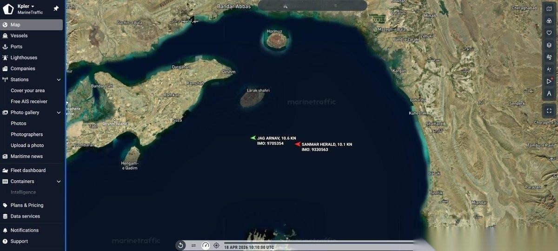Image resolution: width=558 pixels, height=251 pixels.
Task: Open the Kpler account dropdown
Action: point(26,6)
